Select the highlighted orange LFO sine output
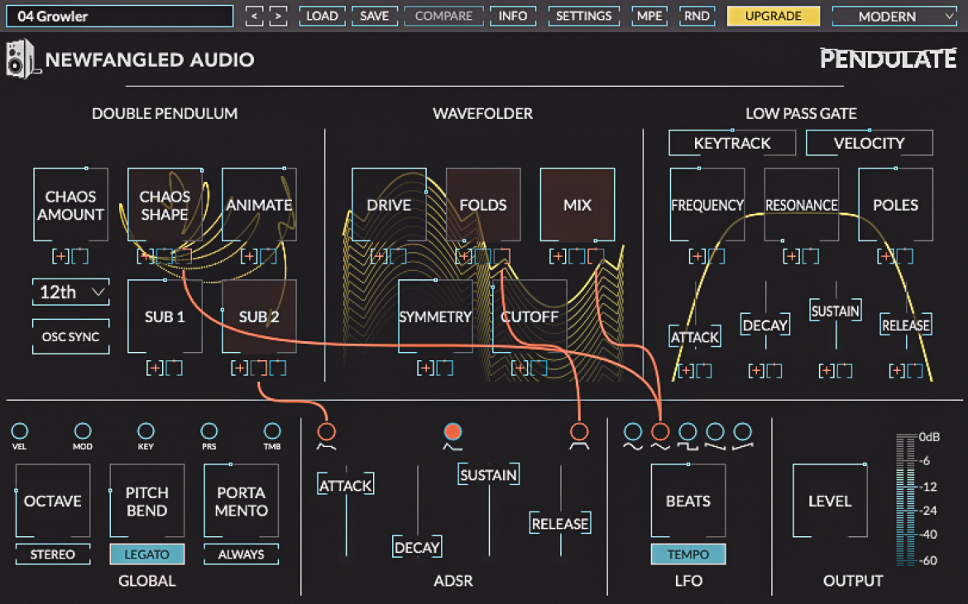The image size is (968, 604). coord(660,431)
